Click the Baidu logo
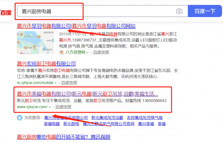223x142 pixels. 6,13
